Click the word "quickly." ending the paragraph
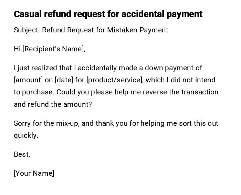This screenshot has height=195, width=241. tap(26, 135)
